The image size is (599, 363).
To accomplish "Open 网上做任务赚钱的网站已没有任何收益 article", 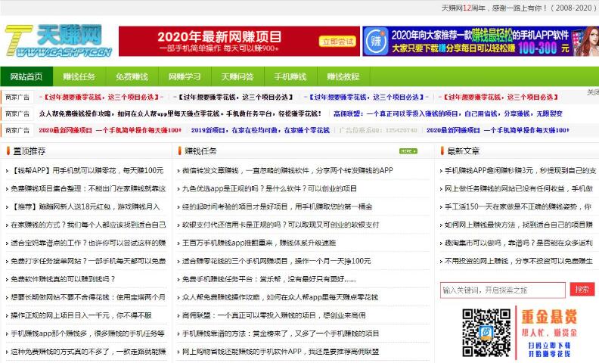I will 519,188.
